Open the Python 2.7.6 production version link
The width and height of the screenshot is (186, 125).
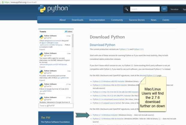pos(124,49)
